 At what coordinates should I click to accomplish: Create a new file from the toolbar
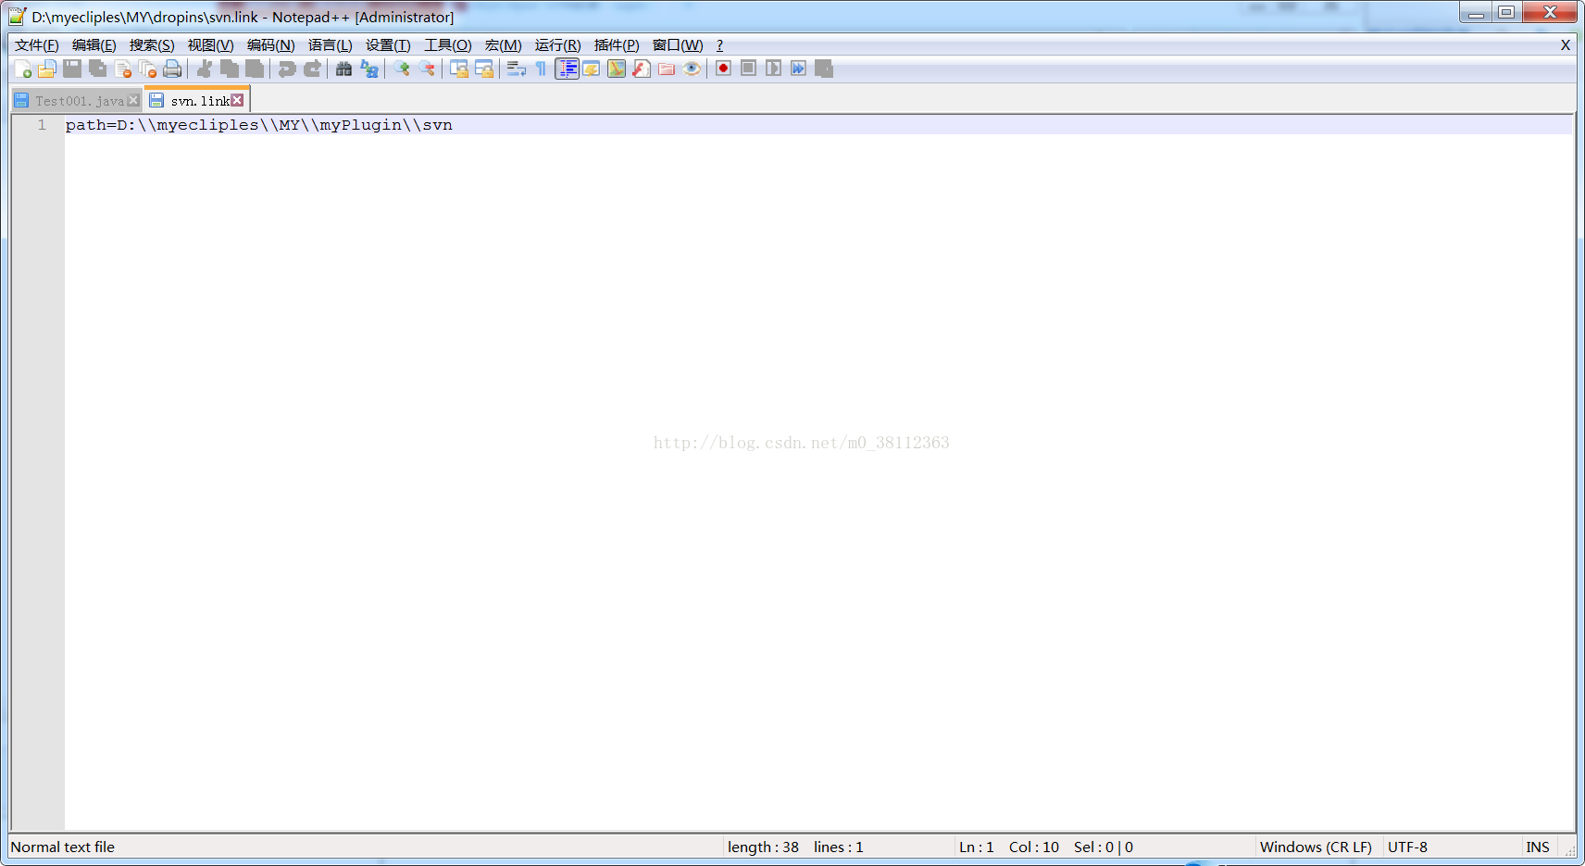pyautogui.click(x=23, y=69)
